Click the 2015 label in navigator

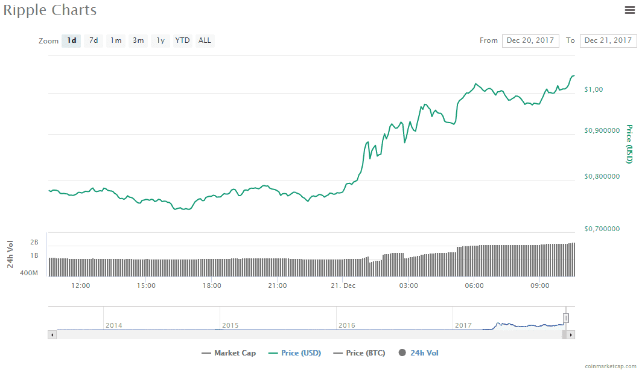[x=230, y=325]
